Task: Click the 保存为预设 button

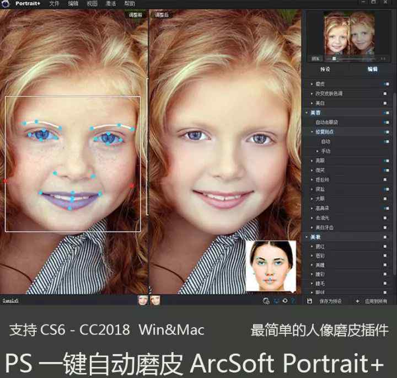Action: [x=331, y=301]
